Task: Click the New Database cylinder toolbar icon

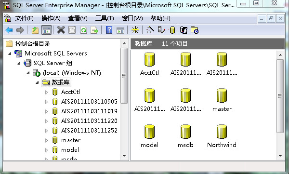Action: point(172,30)
